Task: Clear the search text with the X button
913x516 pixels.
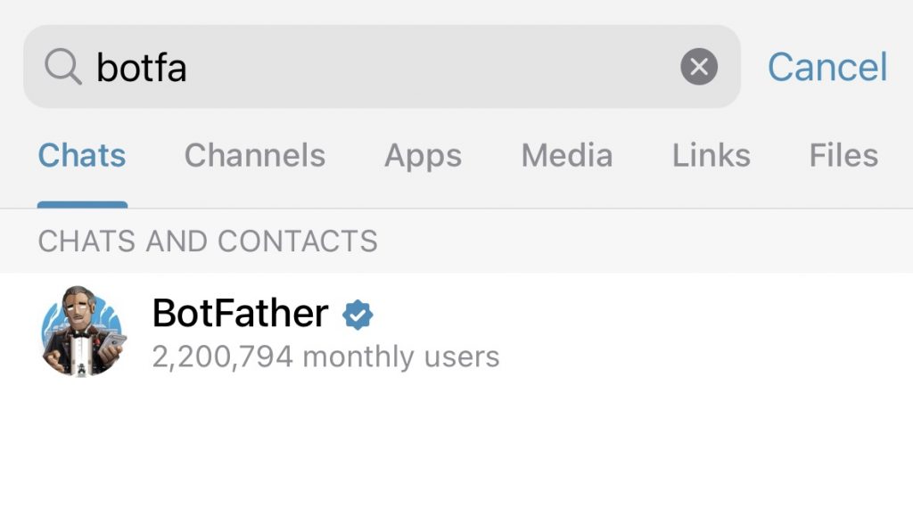Action: [x=699, y=66]
